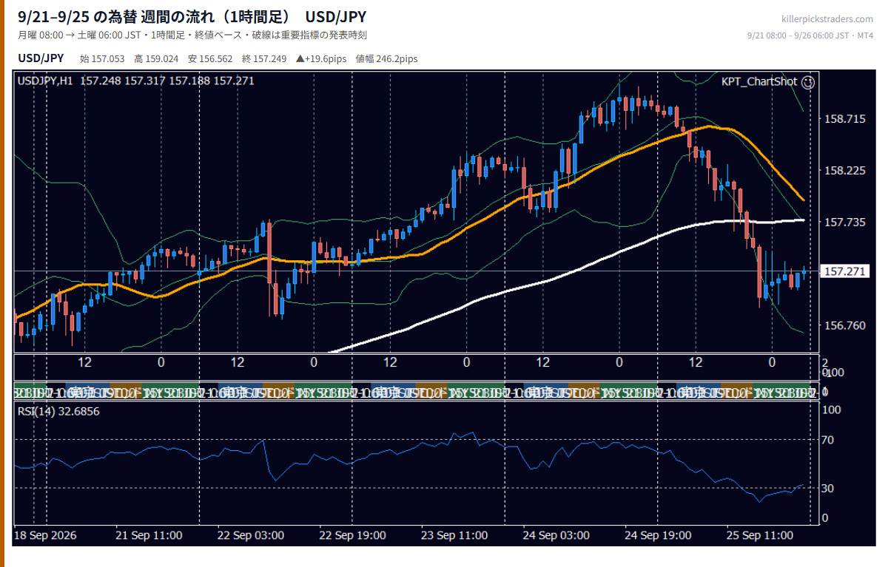Click the 22 Sep 19:00 time label
Screen dimensions: 888x567
(352, 534)
